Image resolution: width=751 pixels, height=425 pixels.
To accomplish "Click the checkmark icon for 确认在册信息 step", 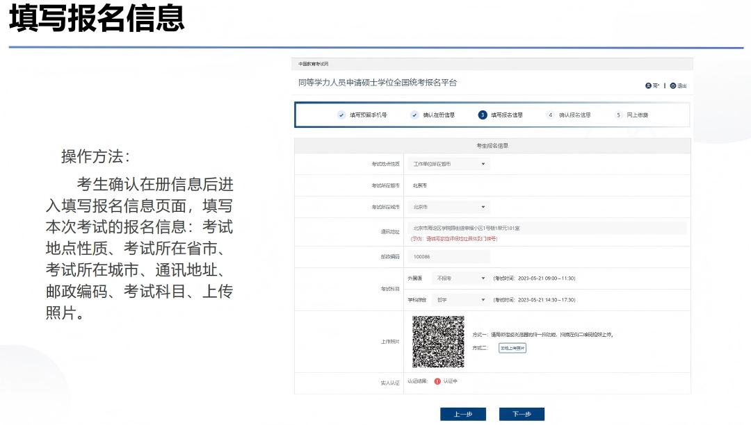I will [414, 115].
